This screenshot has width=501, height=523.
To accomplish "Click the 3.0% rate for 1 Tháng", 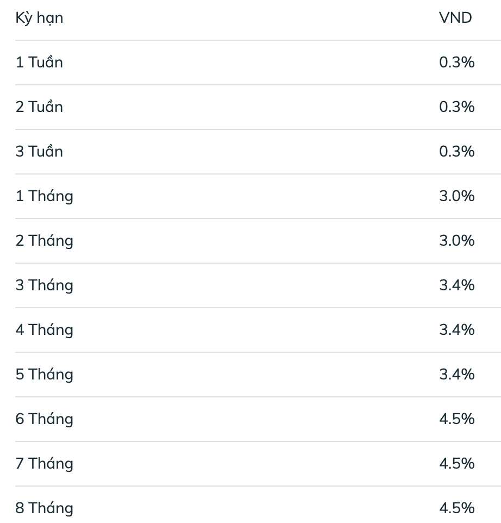I will pyautogui.click(x=456, y=196).
